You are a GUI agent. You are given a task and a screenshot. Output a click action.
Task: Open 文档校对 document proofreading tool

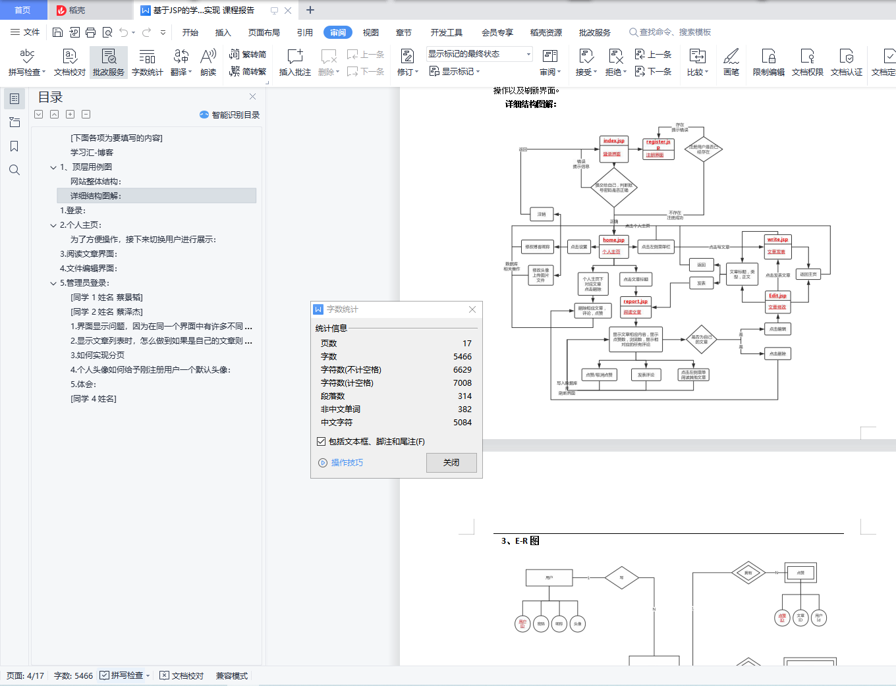click(70, 63)
